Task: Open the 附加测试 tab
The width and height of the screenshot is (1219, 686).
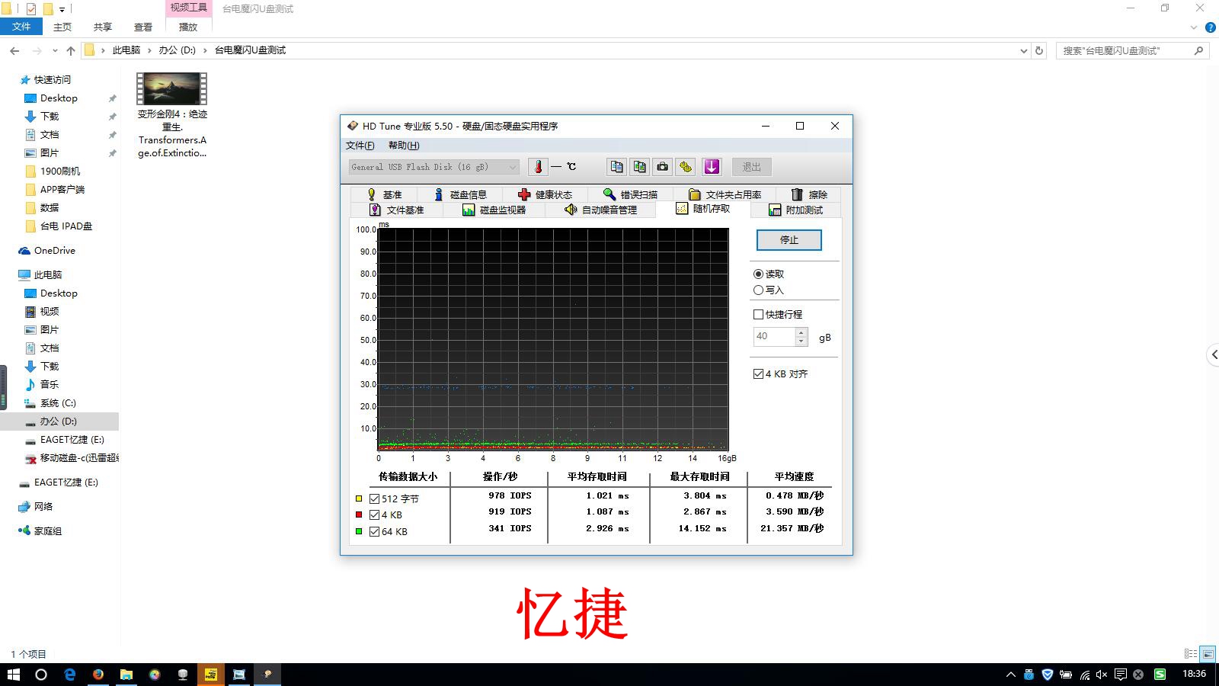Action: pos(796,210)
